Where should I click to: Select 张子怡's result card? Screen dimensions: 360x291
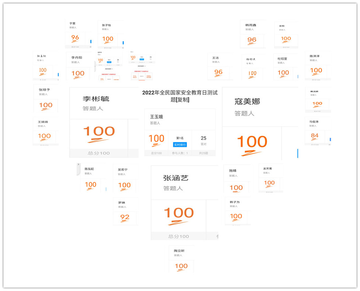(108, 34)
